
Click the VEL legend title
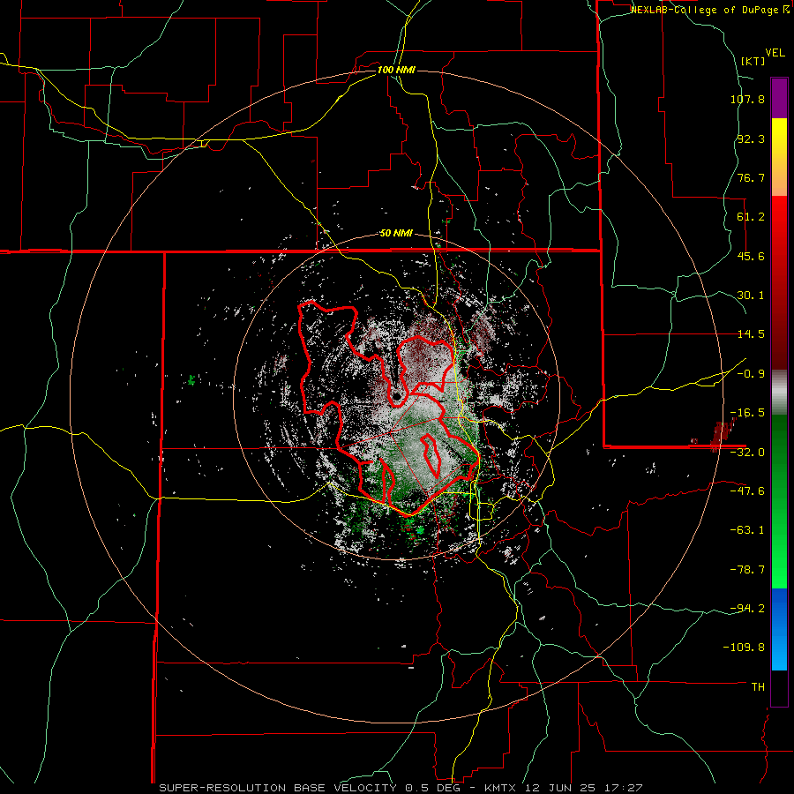point(775,53)
